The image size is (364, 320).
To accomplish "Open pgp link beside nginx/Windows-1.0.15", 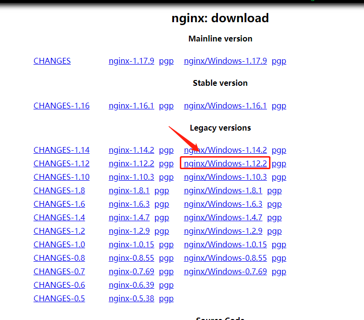I will click(x=279, y=245).
